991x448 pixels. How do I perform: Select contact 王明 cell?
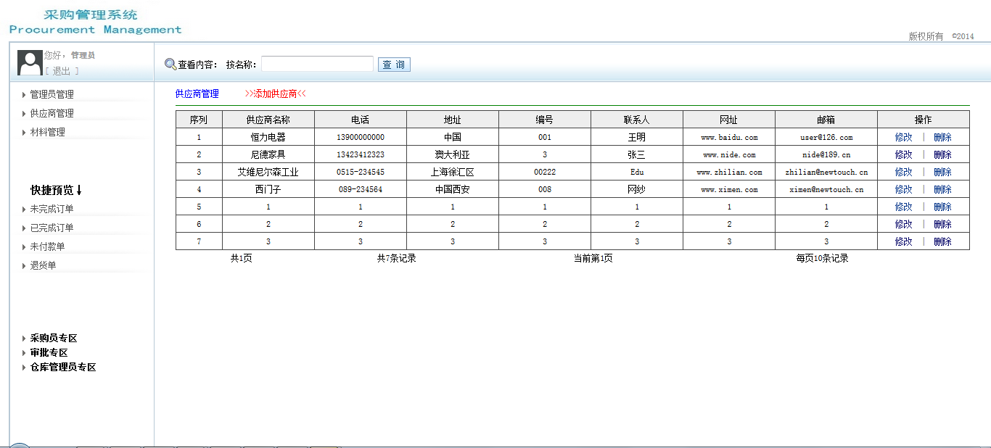pos(637,137)
